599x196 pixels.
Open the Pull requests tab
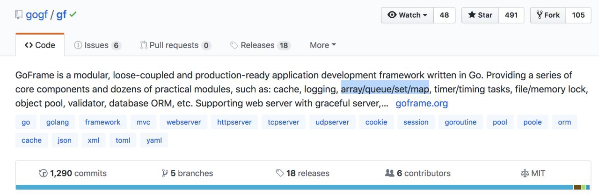tap(175, 45)
